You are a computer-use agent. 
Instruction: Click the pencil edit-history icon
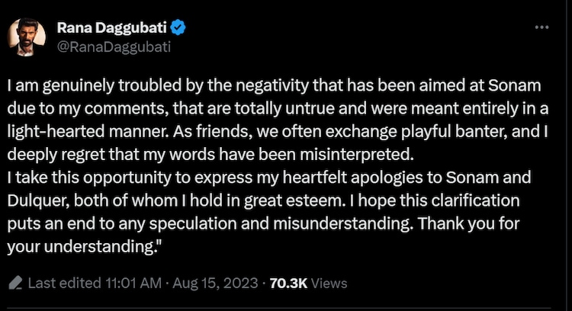coord(15,283)
